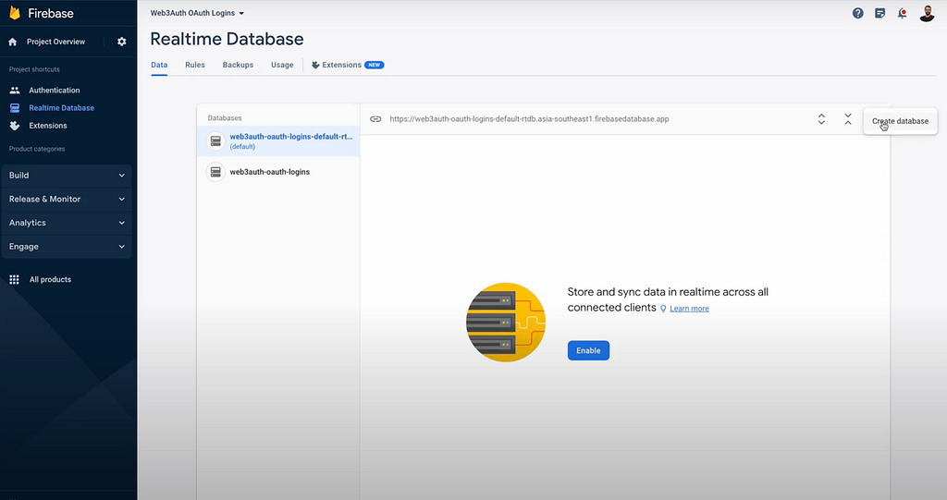Open project settings gear icon

(122, 42)
